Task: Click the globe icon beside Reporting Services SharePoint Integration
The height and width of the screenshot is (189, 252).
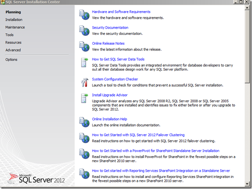Action: [x=84, y=173]
